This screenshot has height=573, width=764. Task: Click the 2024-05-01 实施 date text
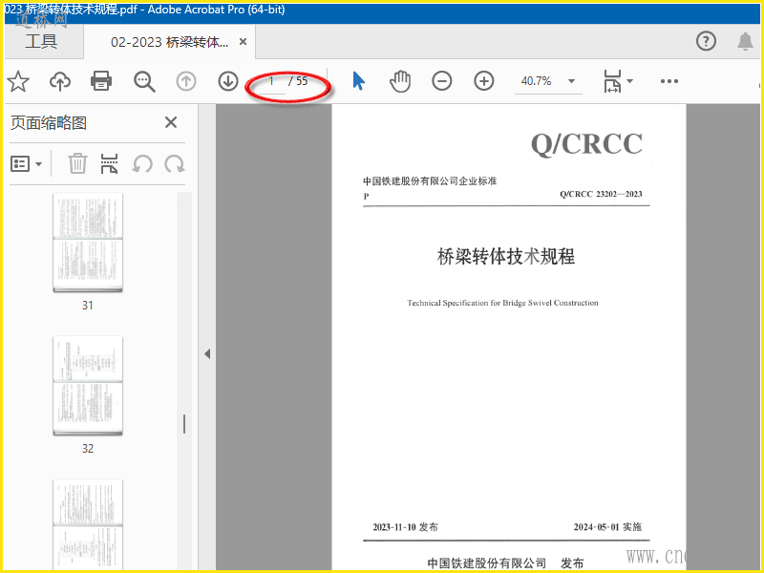[607, 527]
